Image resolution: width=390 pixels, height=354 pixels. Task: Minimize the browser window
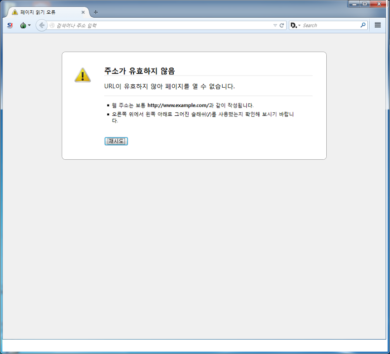coord(354,4)
